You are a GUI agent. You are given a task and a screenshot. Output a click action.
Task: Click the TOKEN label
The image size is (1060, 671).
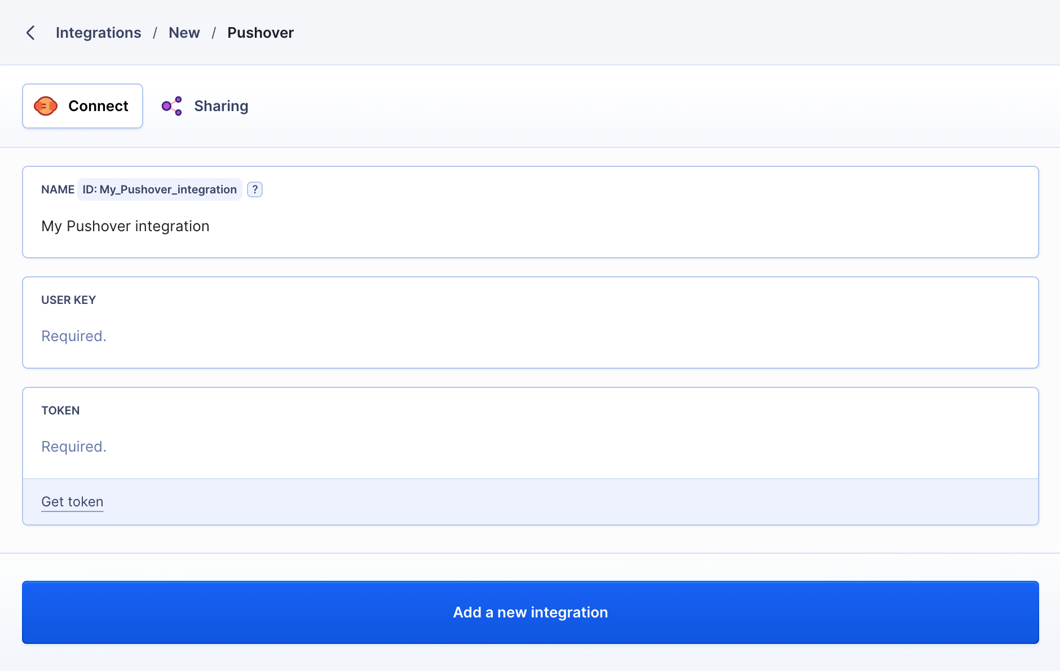[60, 410]
